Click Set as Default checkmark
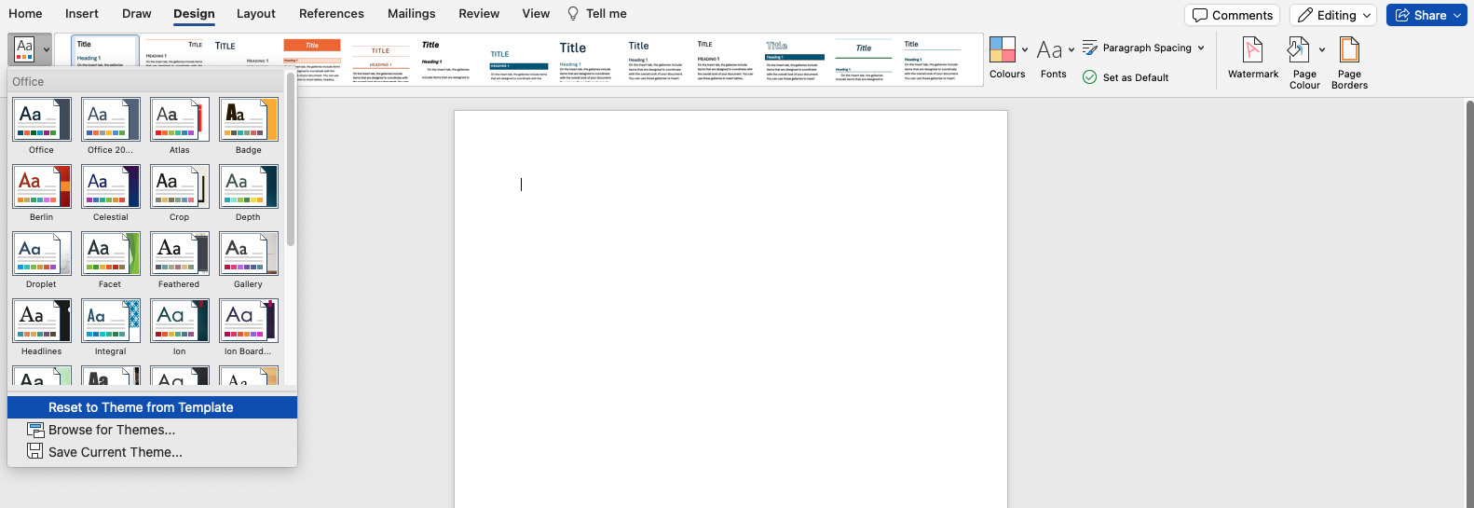 point(1090,77)
